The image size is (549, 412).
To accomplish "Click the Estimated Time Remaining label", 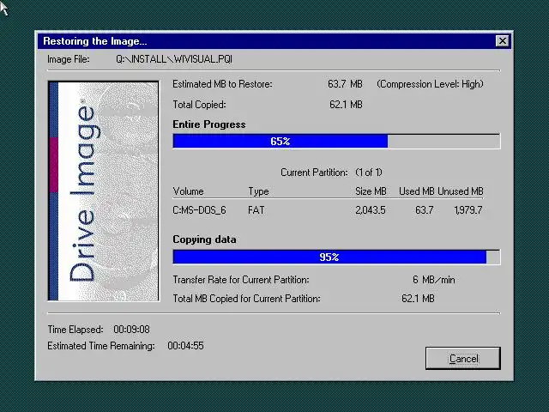I will tap(101, 346).
